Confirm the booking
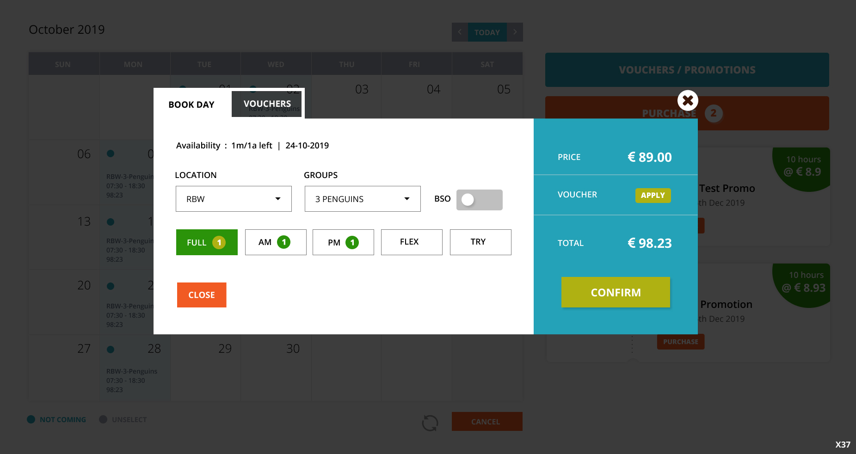 pyautogui.click(x=616, y=292)
